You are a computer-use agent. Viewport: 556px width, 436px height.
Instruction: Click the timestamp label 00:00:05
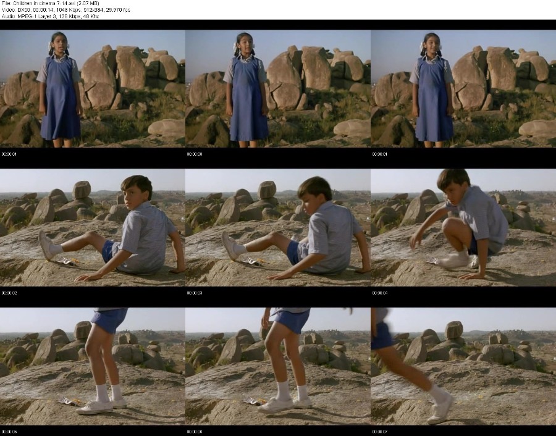pyautogui.click(x=9, y=432)
